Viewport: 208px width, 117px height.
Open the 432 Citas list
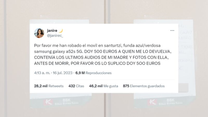[x=76, y=86]
